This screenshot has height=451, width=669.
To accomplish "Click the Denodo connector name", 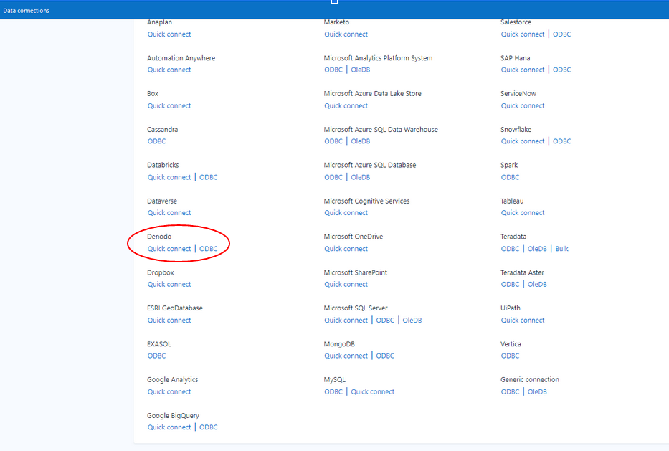I will pyautogui.click(x=159, y=237).
